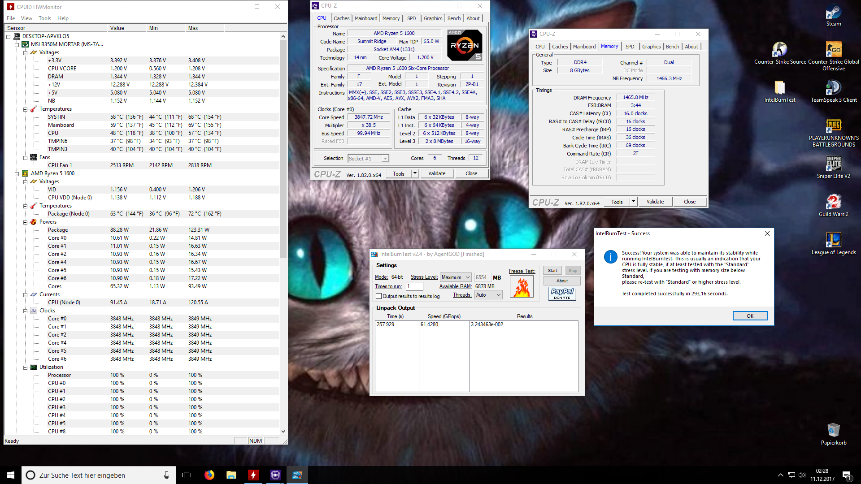Viewport: 861px width, 484px height.
Task: Open the Tools menu in HWMonitor
Action: pos(45,18)
